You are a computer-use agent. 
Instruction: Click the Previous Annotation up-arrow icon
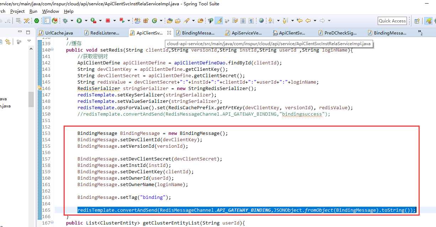click(x=285, y=21)
